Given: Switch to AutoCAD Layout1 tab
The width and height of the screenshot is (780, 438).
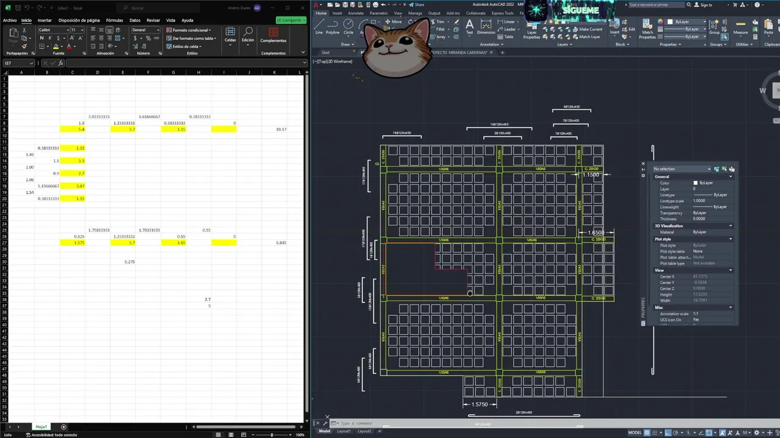Looking at the screenshot, I should click(344, 431).
